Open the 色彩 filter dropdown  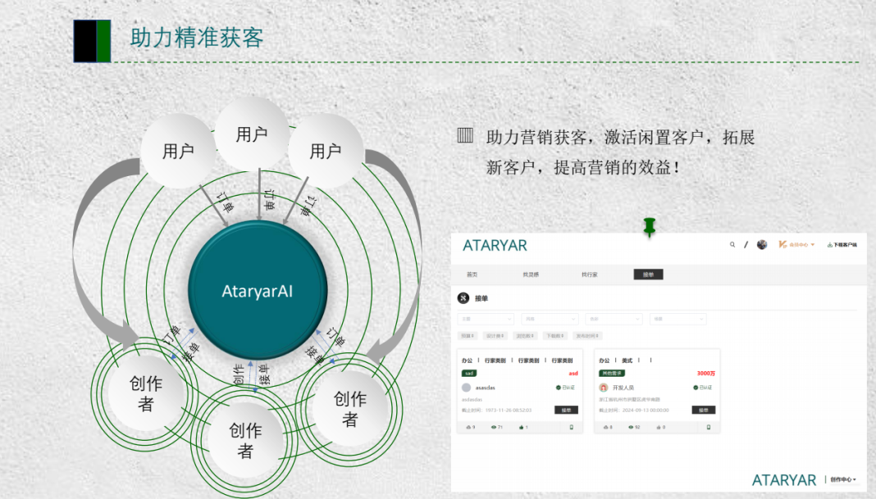click(614, 319)
